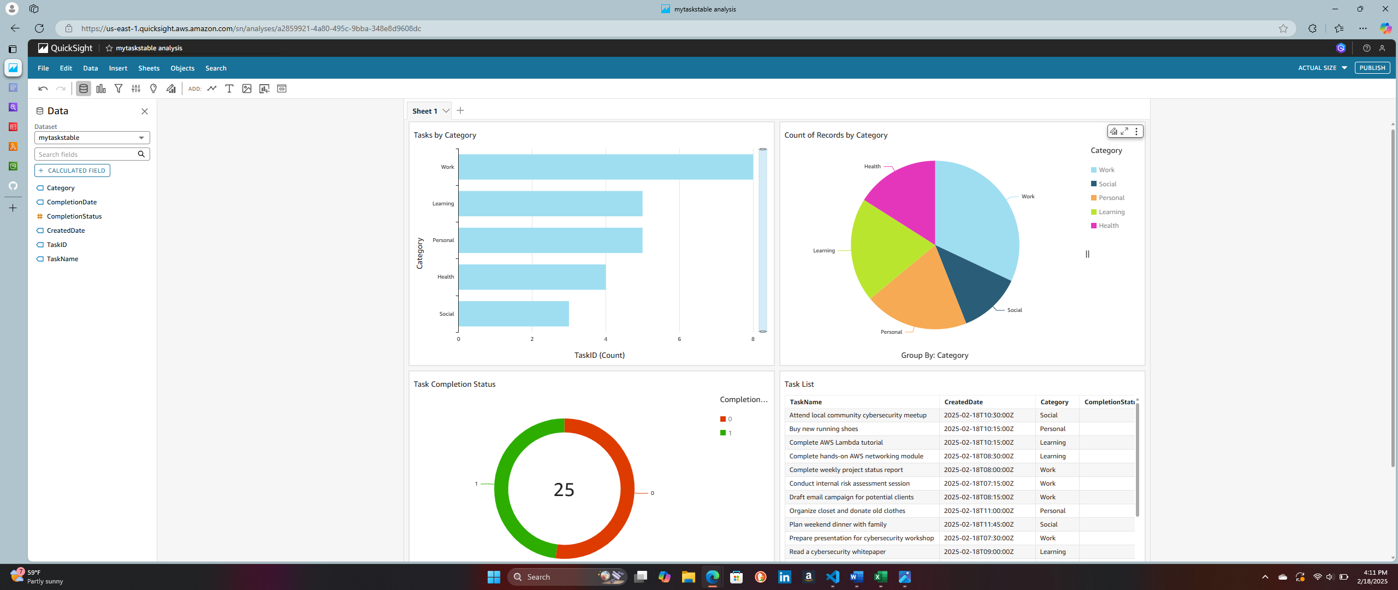Toggle Work category in pie legend
Screen dimensions: 1398x590
tap(1106, 170)
